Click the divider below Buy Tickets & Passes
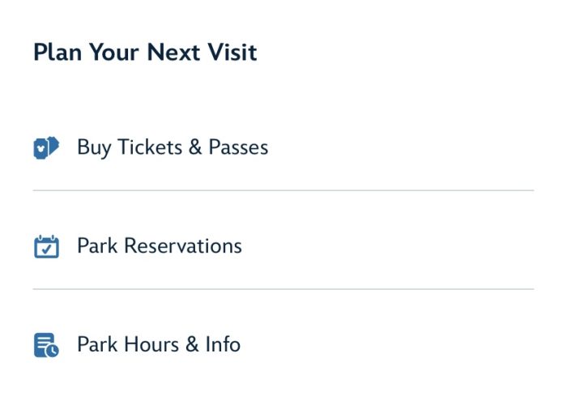 (283, 191)
